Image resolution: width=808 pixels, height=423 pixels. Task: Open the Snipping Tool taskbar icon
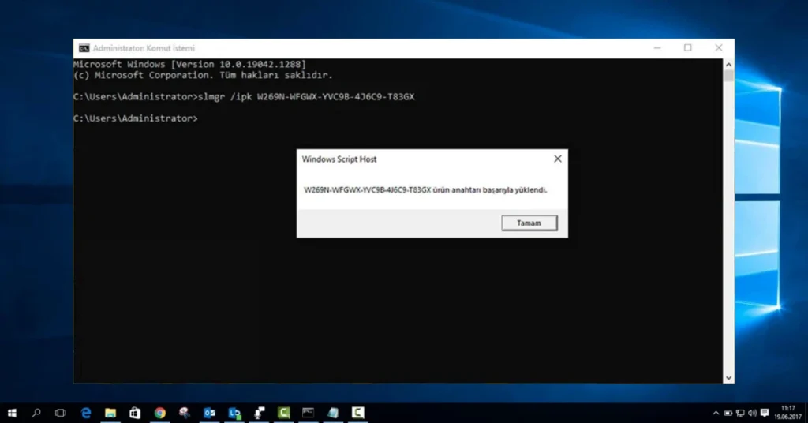(x=185, y=413)
